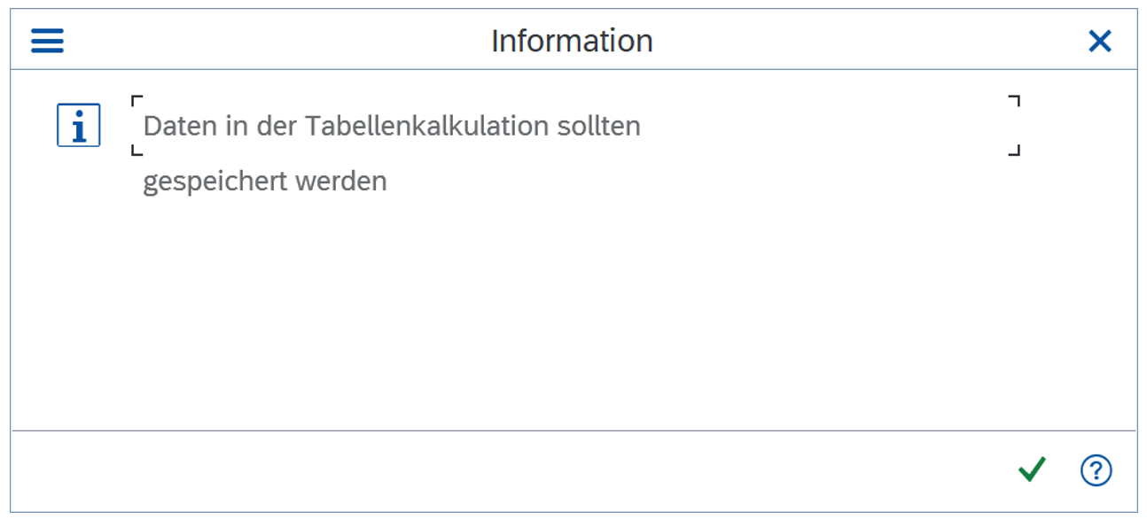This screenshot has height=519, width=1147.
Task: Focus the message line starting with "Daten"
Action: click(391, 127)
